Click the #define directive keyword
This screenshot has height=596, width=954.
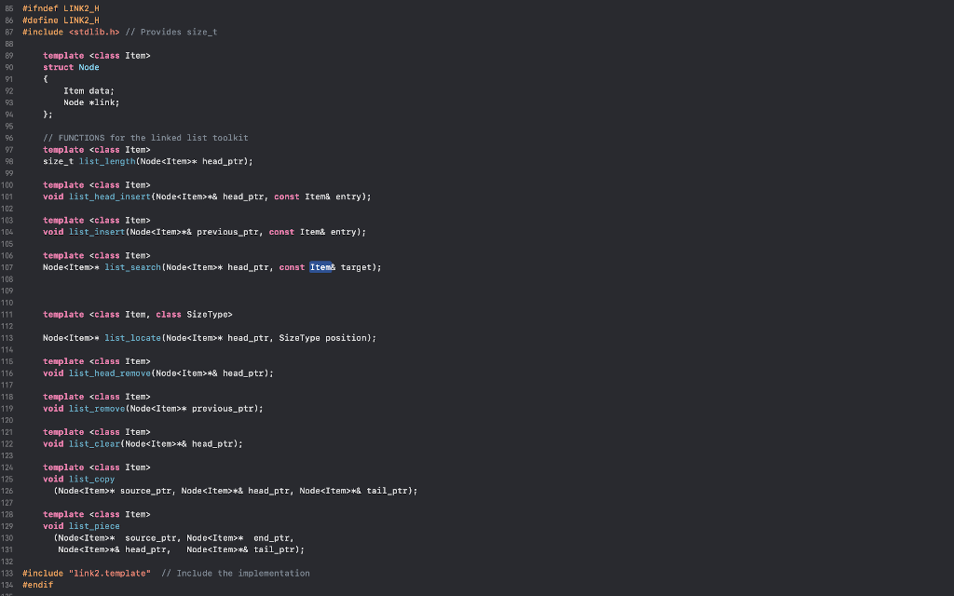point(40,20)
